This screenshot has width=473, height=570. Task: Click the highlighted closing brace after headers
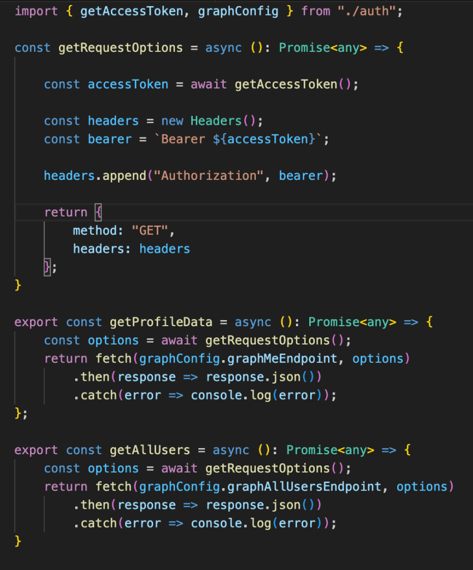(x=47, y=267)
